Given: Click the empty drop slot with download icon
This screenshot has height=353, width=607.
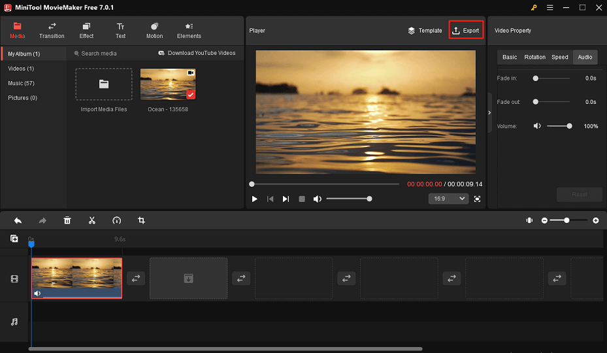Looking at the screenshot, I should pyautogui.click(x=189, y=278).
